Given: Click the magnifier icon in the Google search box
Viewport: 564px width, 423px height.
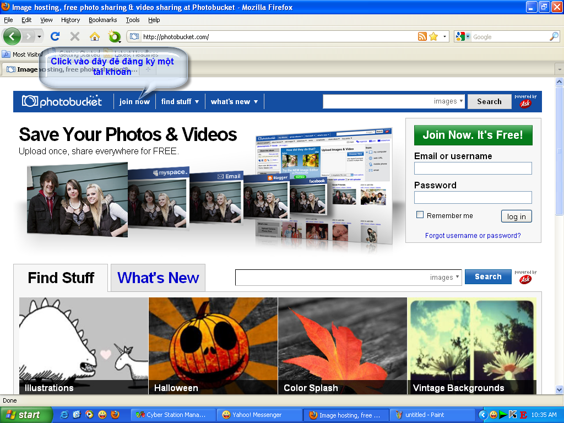Looking at the screenshot, I should tap(554, 36).
